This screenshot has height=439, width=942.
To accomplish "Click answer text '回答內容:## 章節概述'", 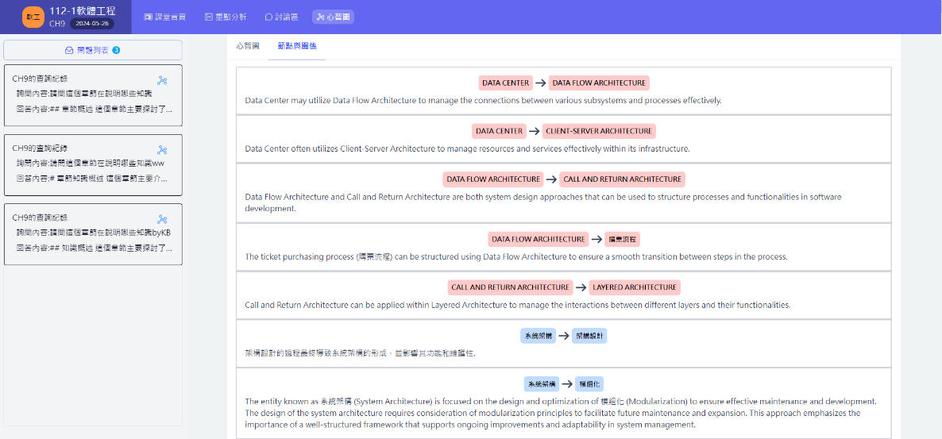I will (95, 110).
